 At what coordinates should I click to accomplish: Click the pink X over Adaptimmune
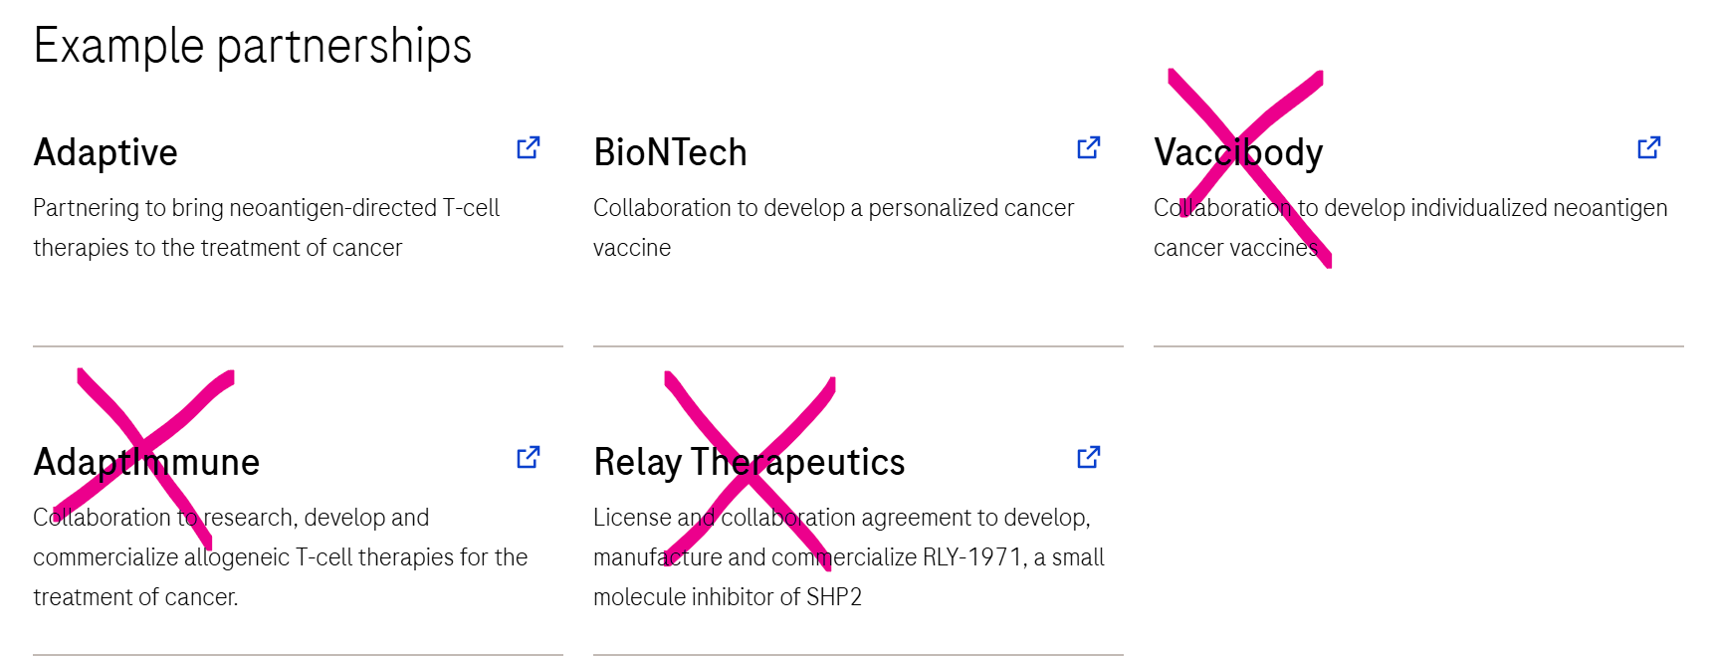point(144,458)
